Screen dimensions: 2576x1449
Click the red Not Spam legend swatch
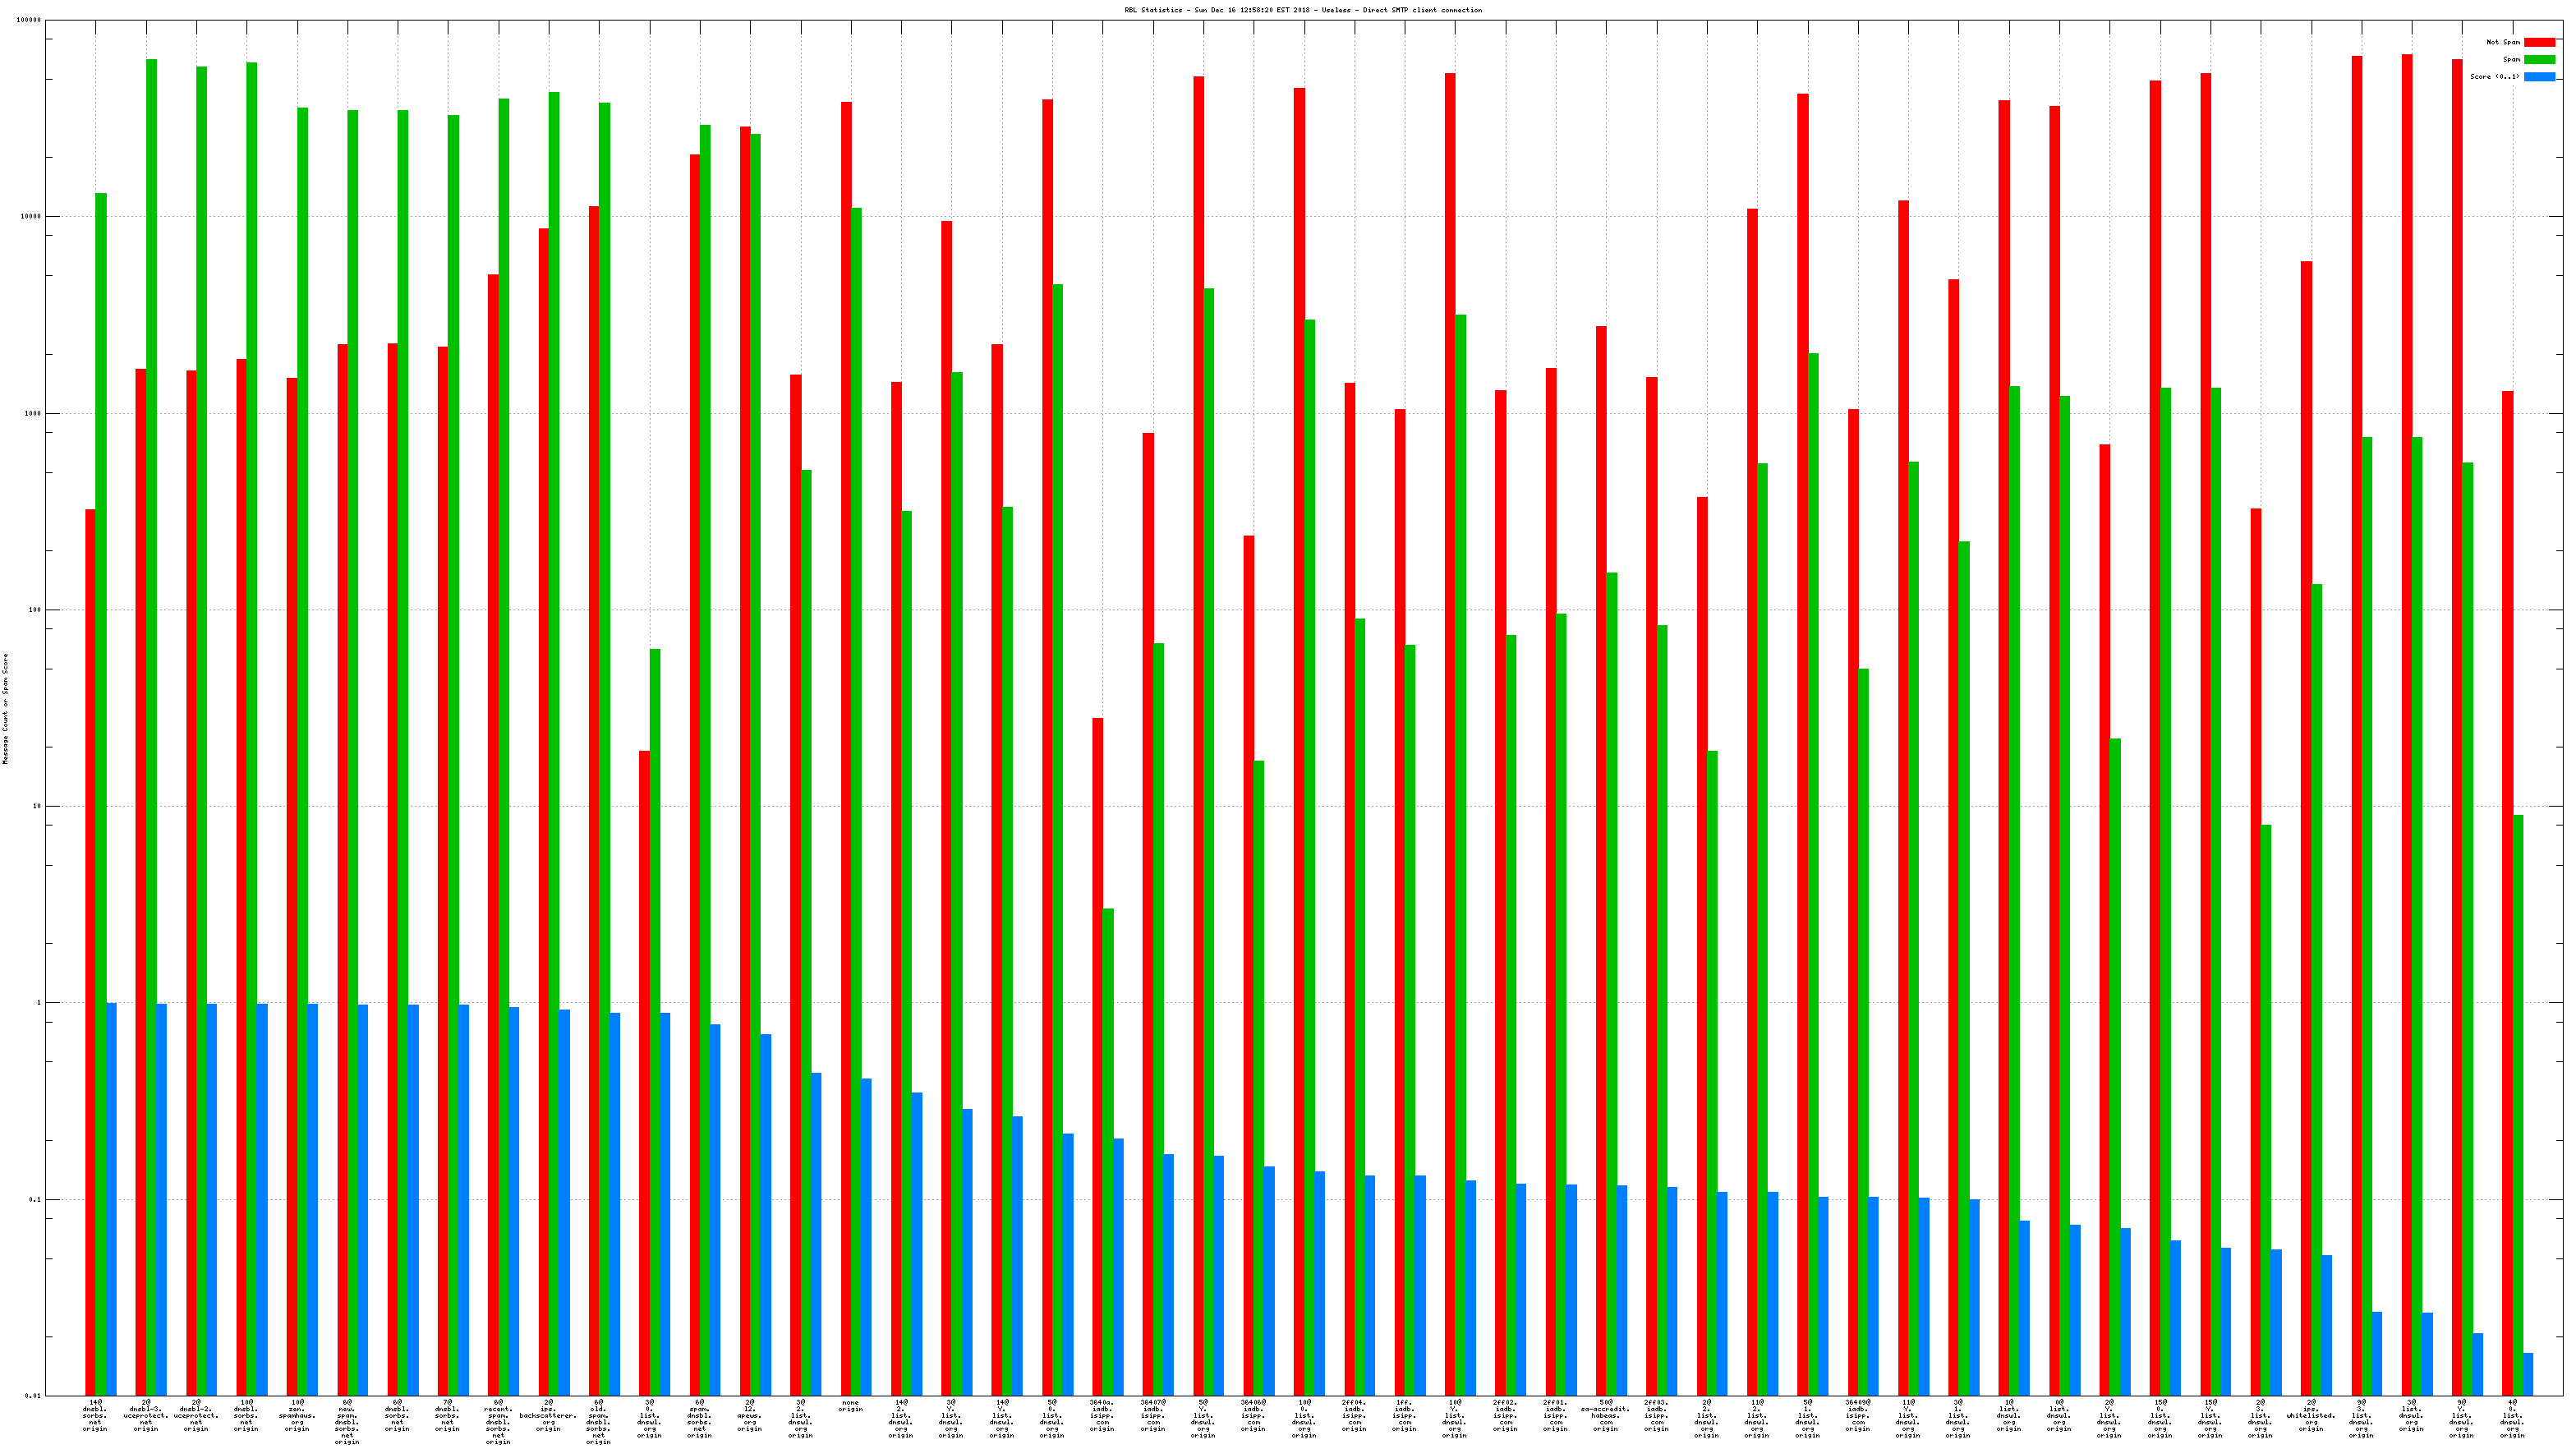pyautogui.click(x=2539, y=42)
